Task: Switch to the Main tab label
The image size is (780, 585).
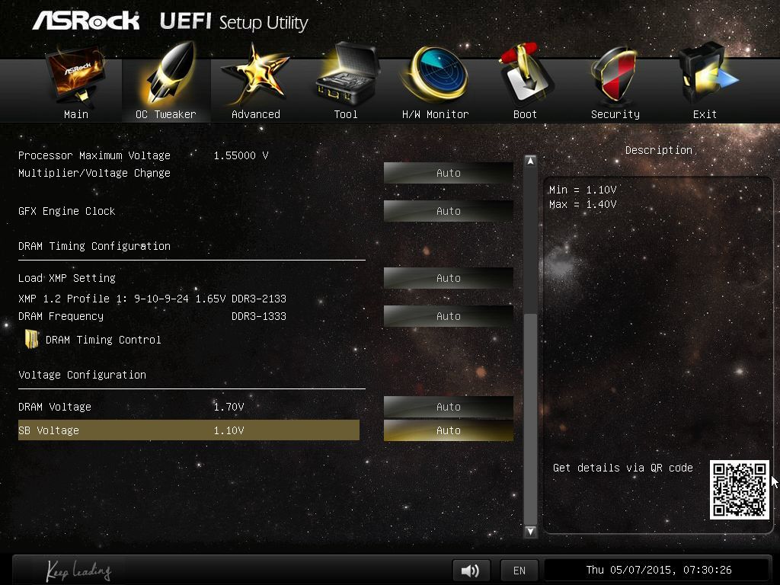Action: point(76,114)
